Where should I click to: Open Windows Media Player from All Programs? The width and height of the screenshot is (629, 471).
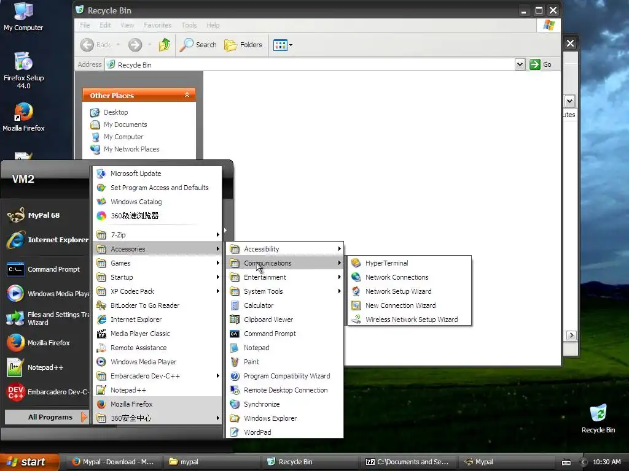click(157, 362)
